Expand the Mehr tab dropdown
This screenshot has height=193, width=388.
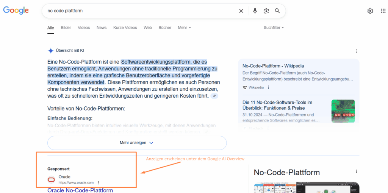[185, 28]
